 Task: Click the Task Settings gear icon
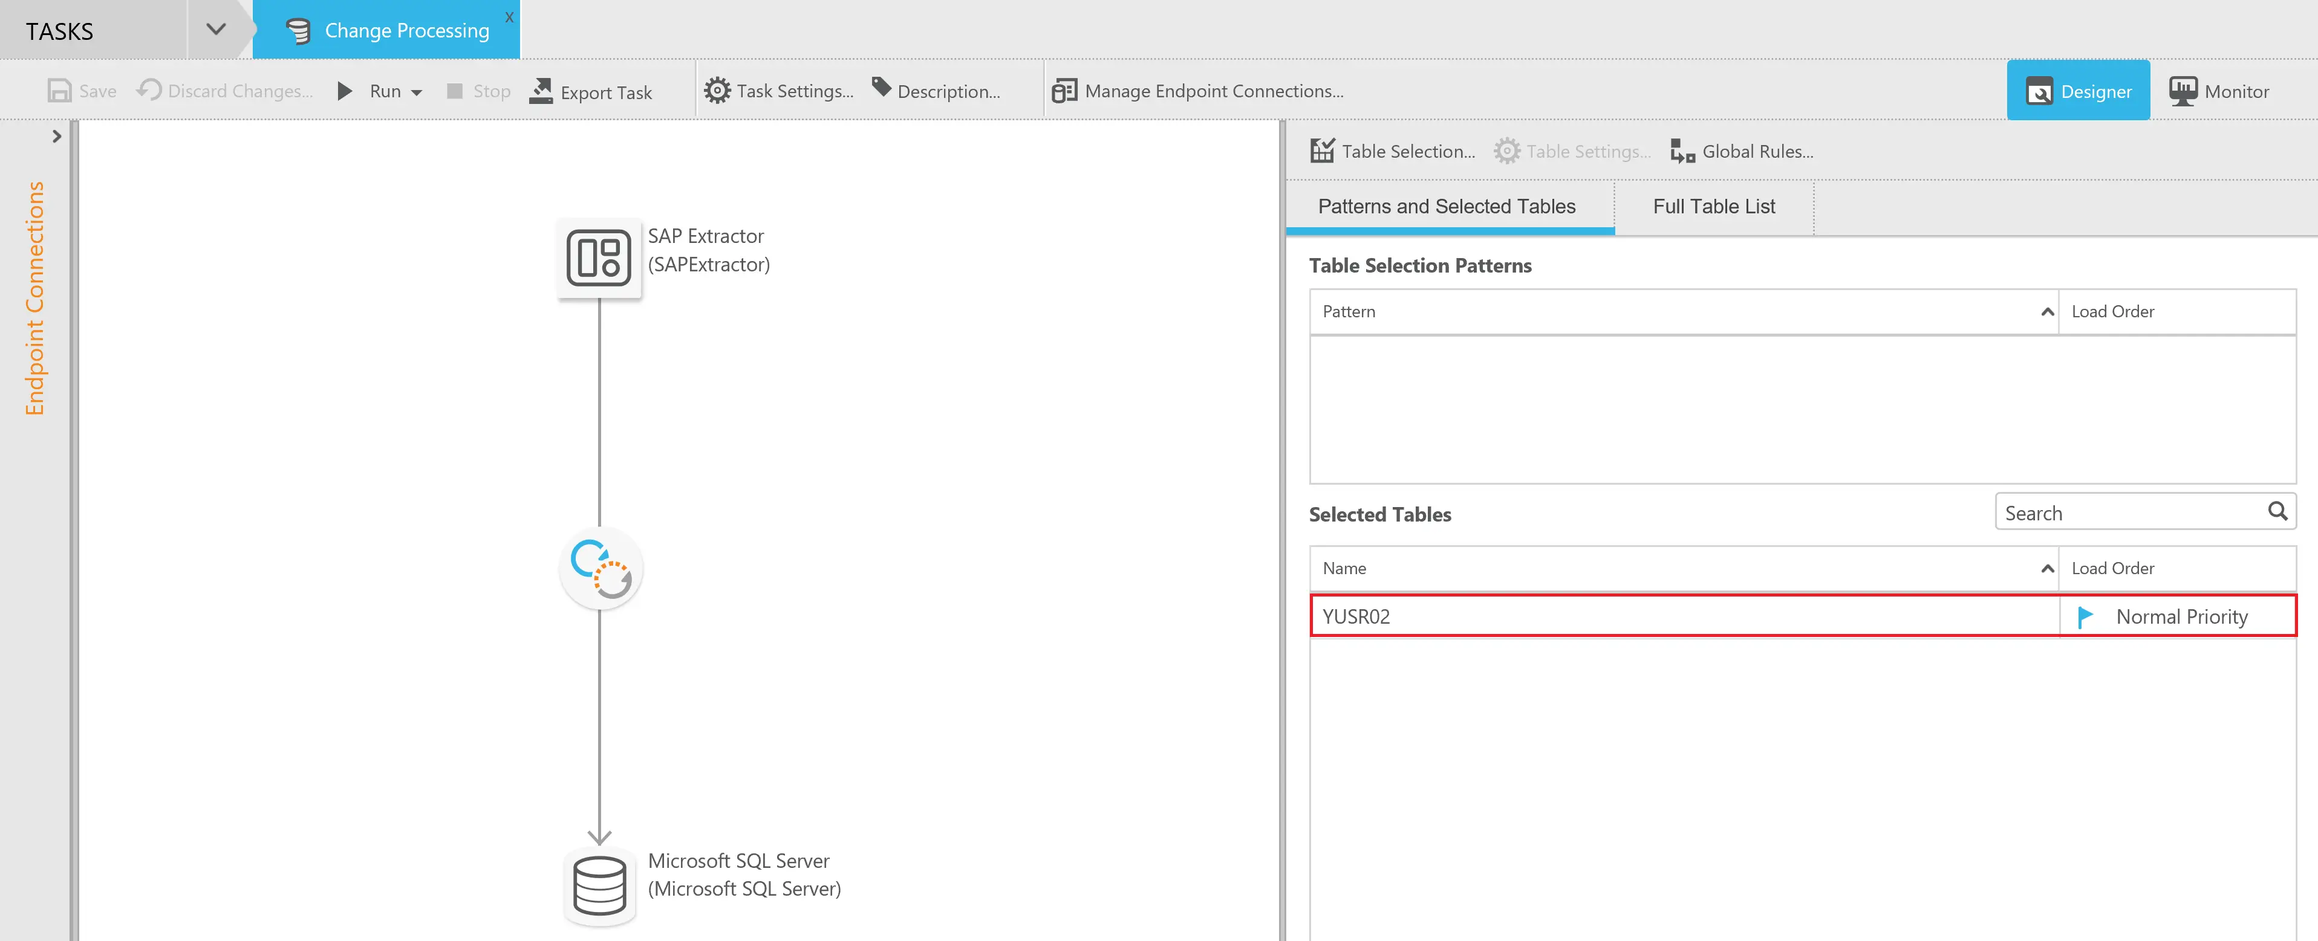pyautogui.click(x=717, y=90)
